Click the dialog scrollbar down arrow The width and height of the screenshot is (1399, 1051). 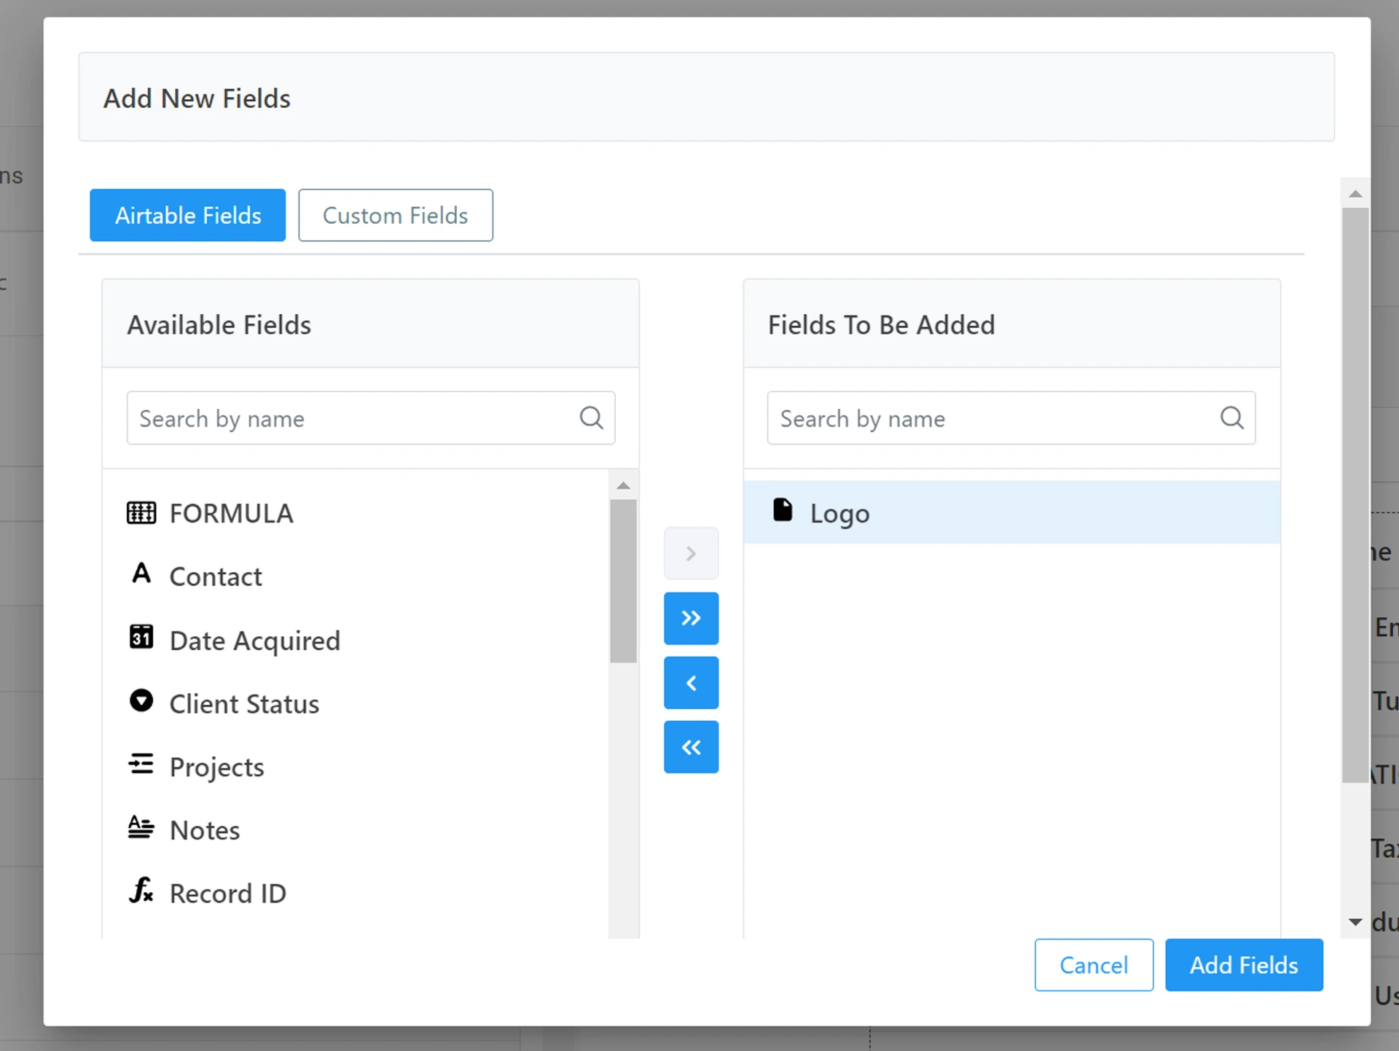pos(1355,922)
